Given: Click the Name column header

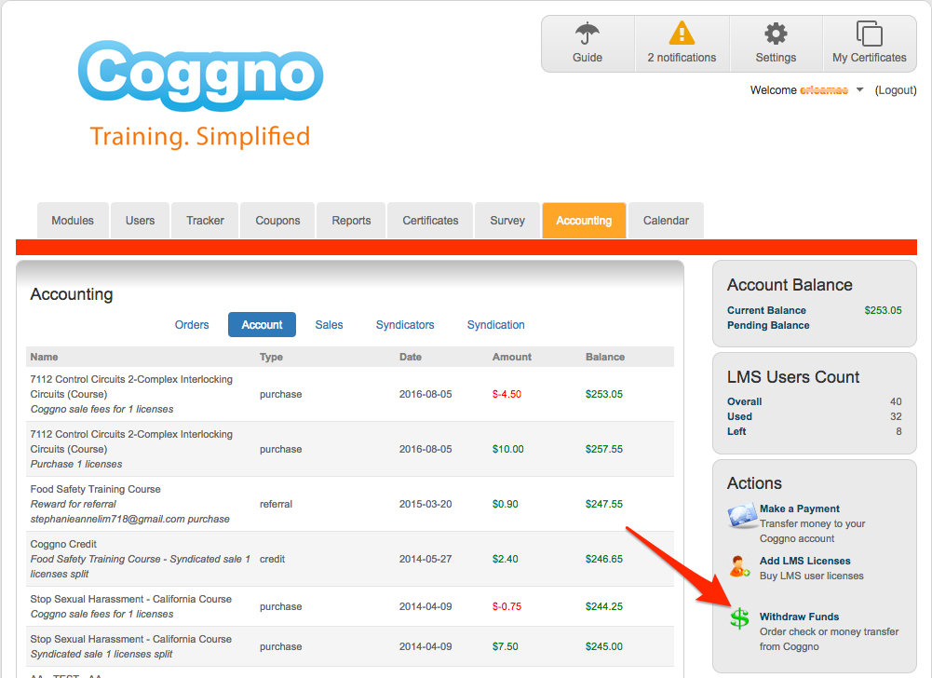Looking at the screenshot, I should tap(44, 357).
